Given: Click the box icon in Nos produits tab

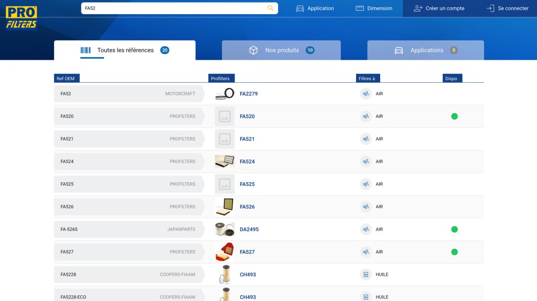Looking at the screenshot, I should pyautogui.click(x=253, y=50).
